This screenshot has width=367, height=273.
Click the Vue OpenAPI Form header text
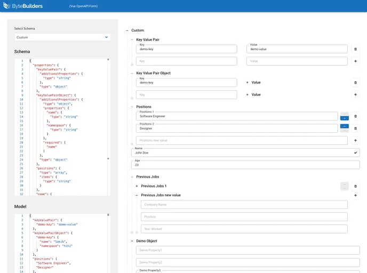click(x=83, y=6)
